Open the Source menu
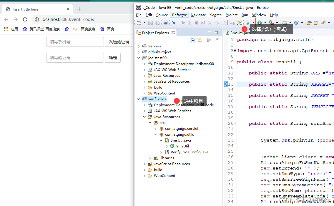This screenshot has width=334, height=206. point(162,15)
